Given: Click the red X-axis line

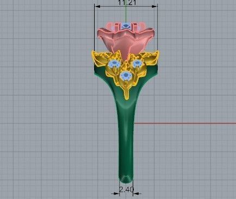Looking at the screenshot, I should click(185, 123).
